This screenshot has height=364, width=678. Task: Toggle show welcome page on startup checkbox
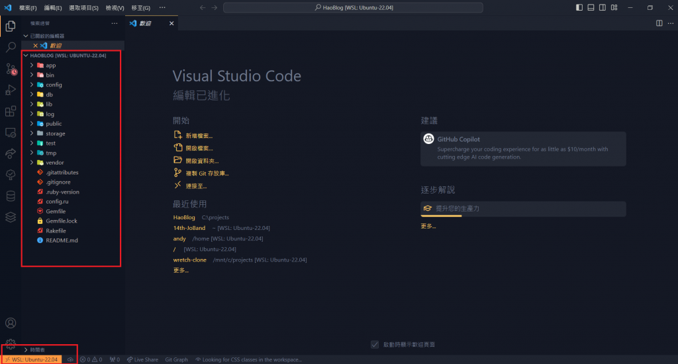(x=375, y=345)
